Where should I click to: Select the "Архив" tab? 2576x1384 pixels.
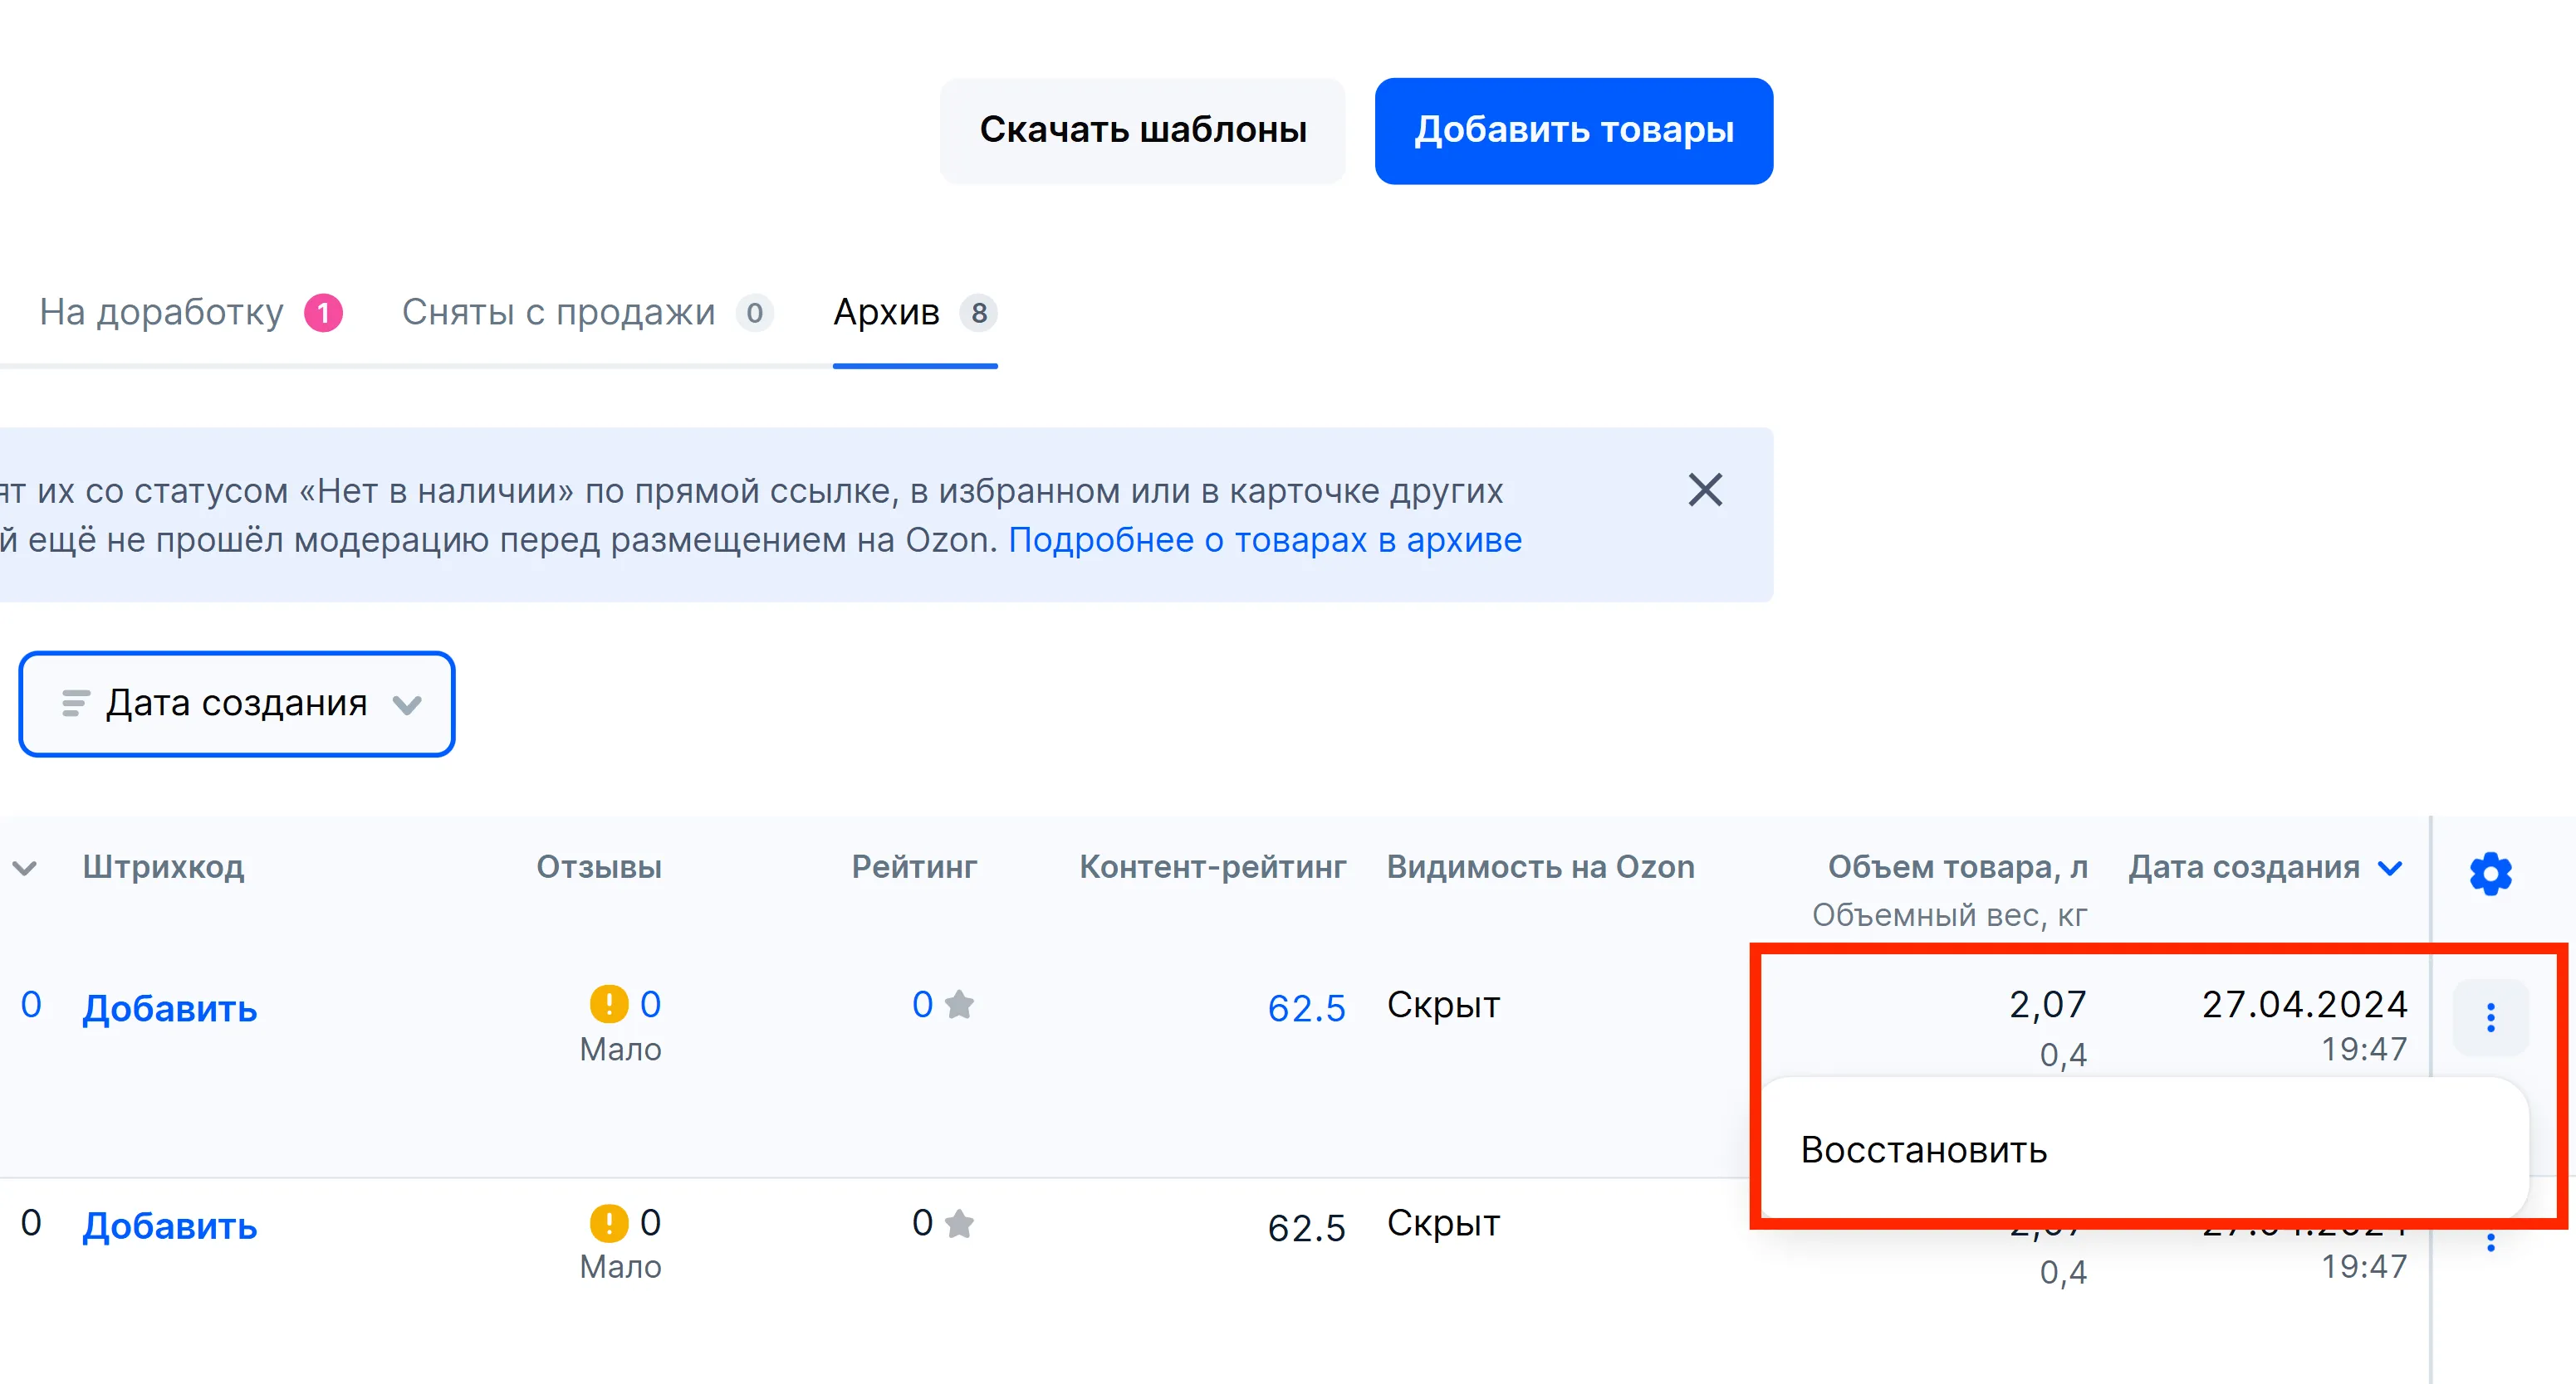(x=887, y=313)
